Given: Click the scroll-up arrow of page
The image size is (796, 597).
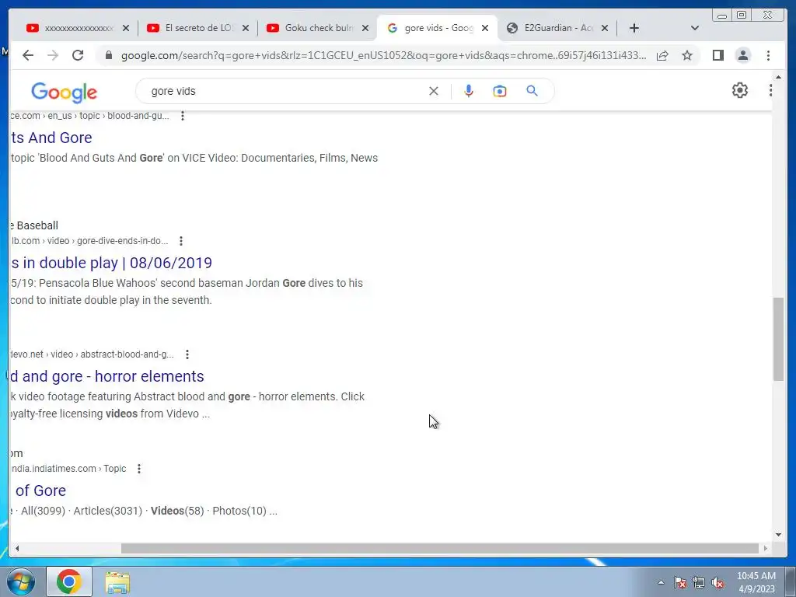Looking at the screenshot, I should (778, 77).
